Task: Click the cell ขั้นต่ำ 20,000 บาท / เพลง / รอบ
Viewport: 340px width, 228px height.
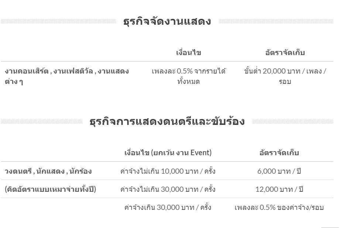Action: (x=285, y=76)
